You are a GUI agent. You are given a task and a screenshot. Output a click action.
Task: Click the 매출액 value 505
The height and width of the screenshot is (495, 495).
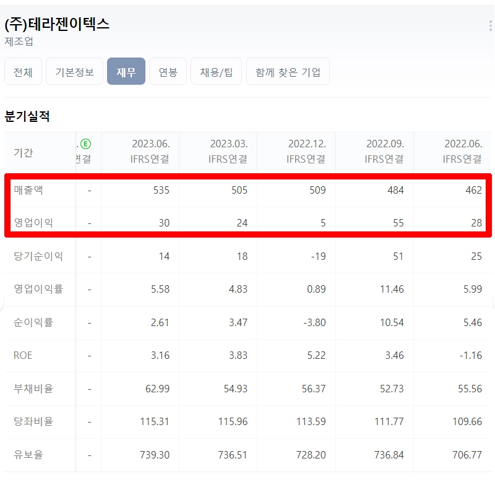pos(239,190)
